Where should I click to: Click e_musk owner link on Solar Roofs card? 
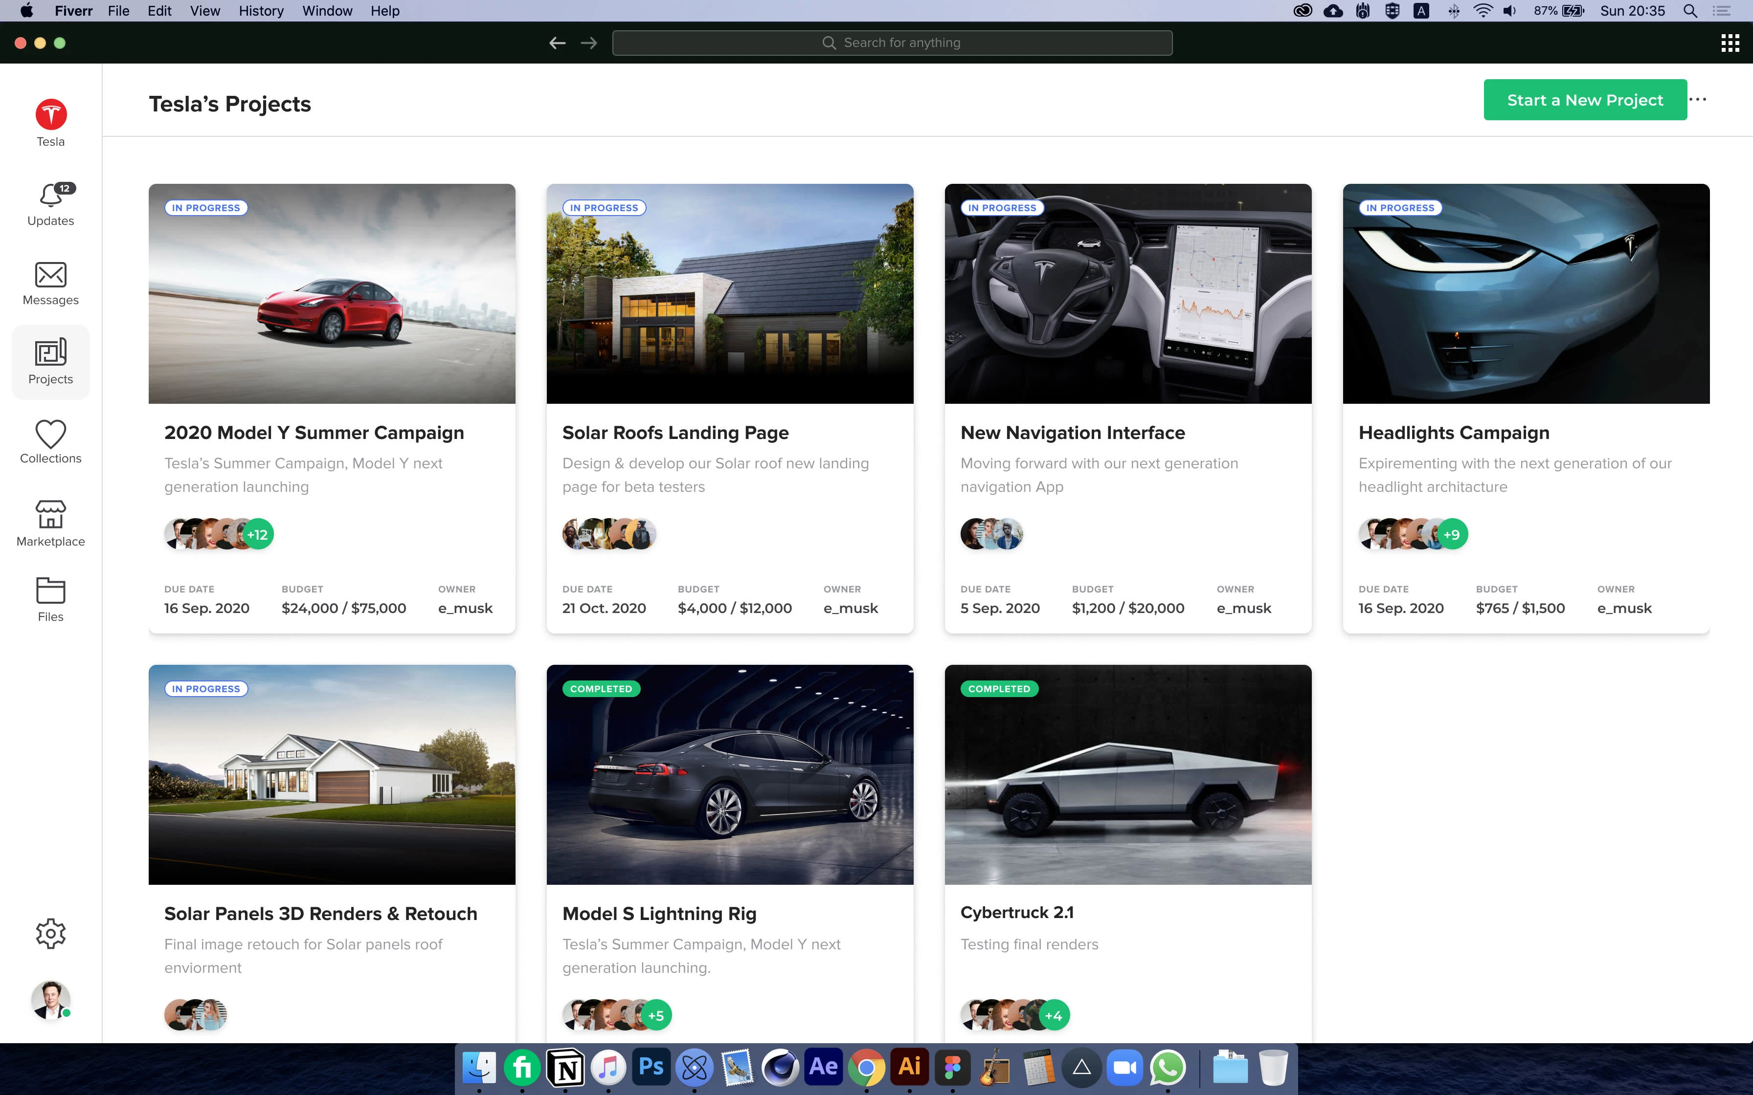coord(850,608)
